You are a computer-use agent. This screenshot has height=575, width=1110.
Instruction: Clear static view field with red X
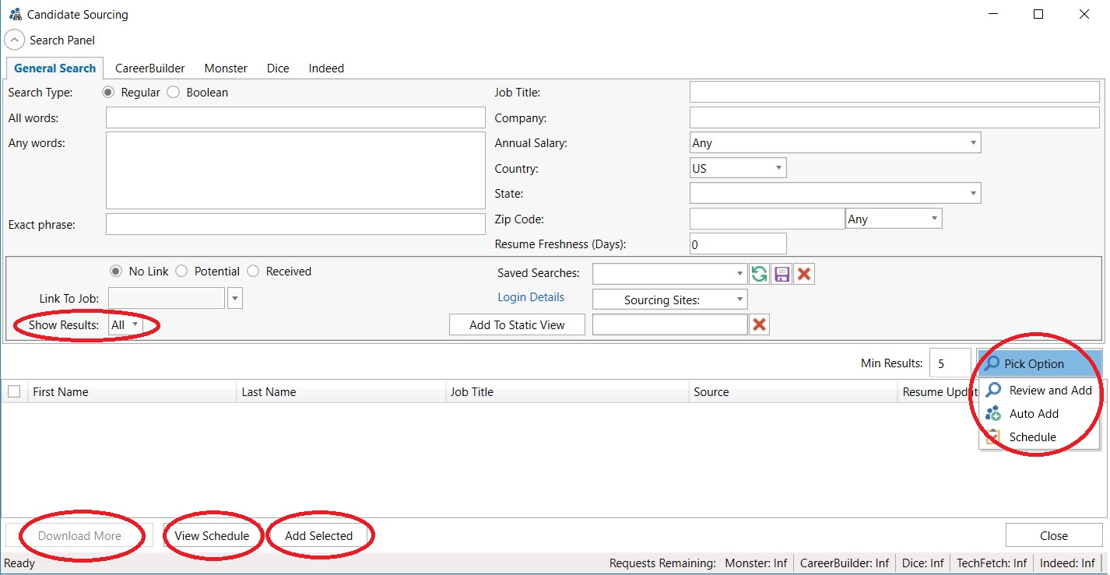(760, 325)
